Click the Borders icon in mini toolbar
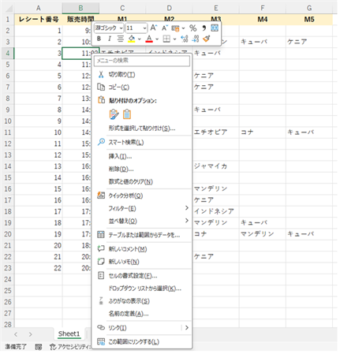This screenshot has height=354, width=340. point(166,39)
